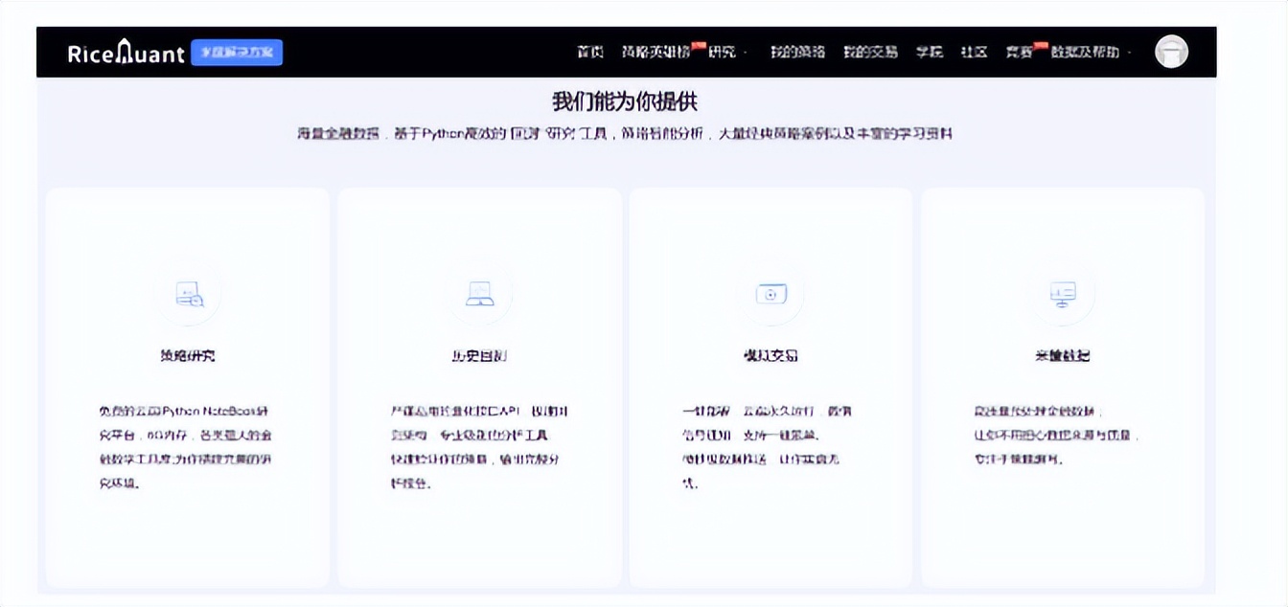This screenshot has height=607, width=1288.
Task: Click the 历史回测 computer icon
Action: point(480,294)
